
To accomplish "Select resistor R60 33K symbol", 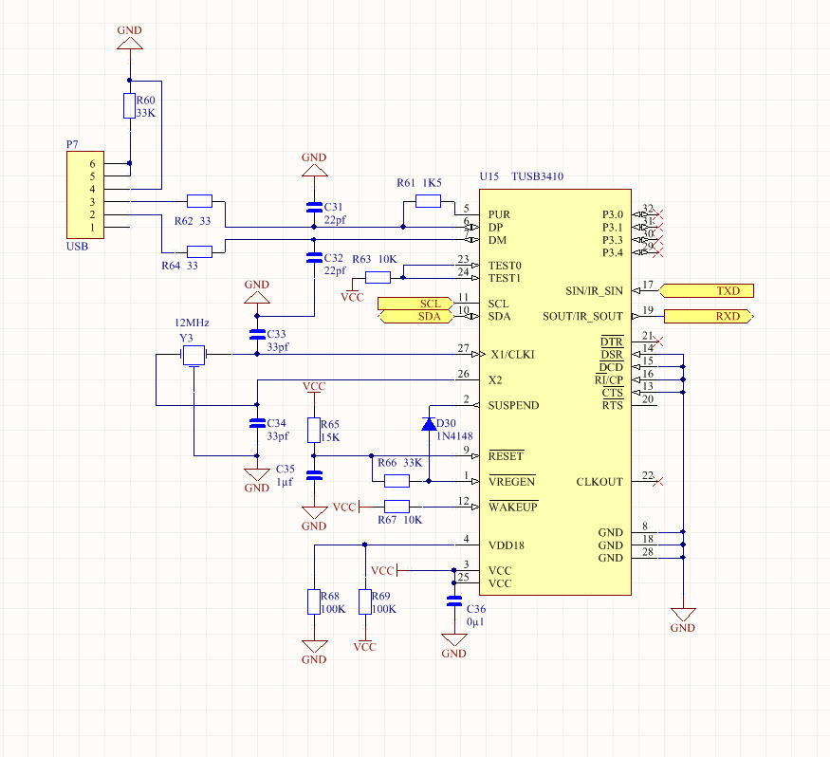I will pyautogui.click(x=129, y=106).
